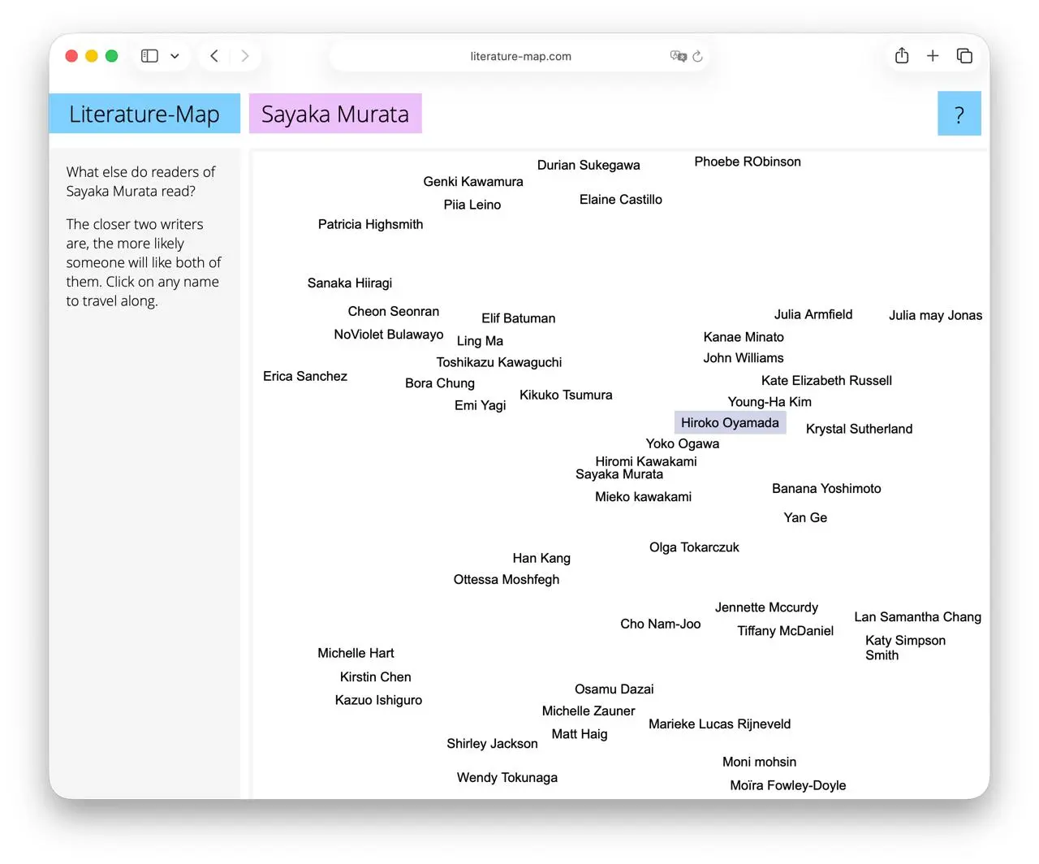
Task: Open Cho Nam-Joo's name
Action: point(661,624)
